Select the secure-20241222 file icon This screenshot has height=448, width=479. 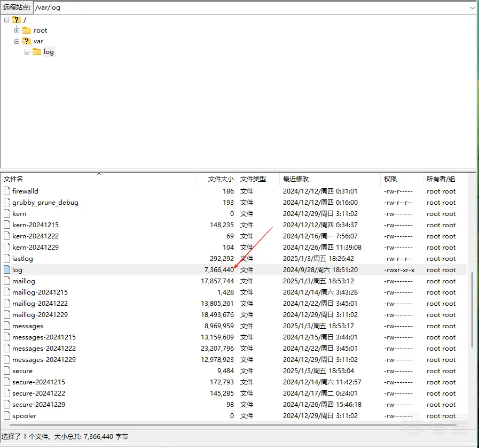click(7, 393)
